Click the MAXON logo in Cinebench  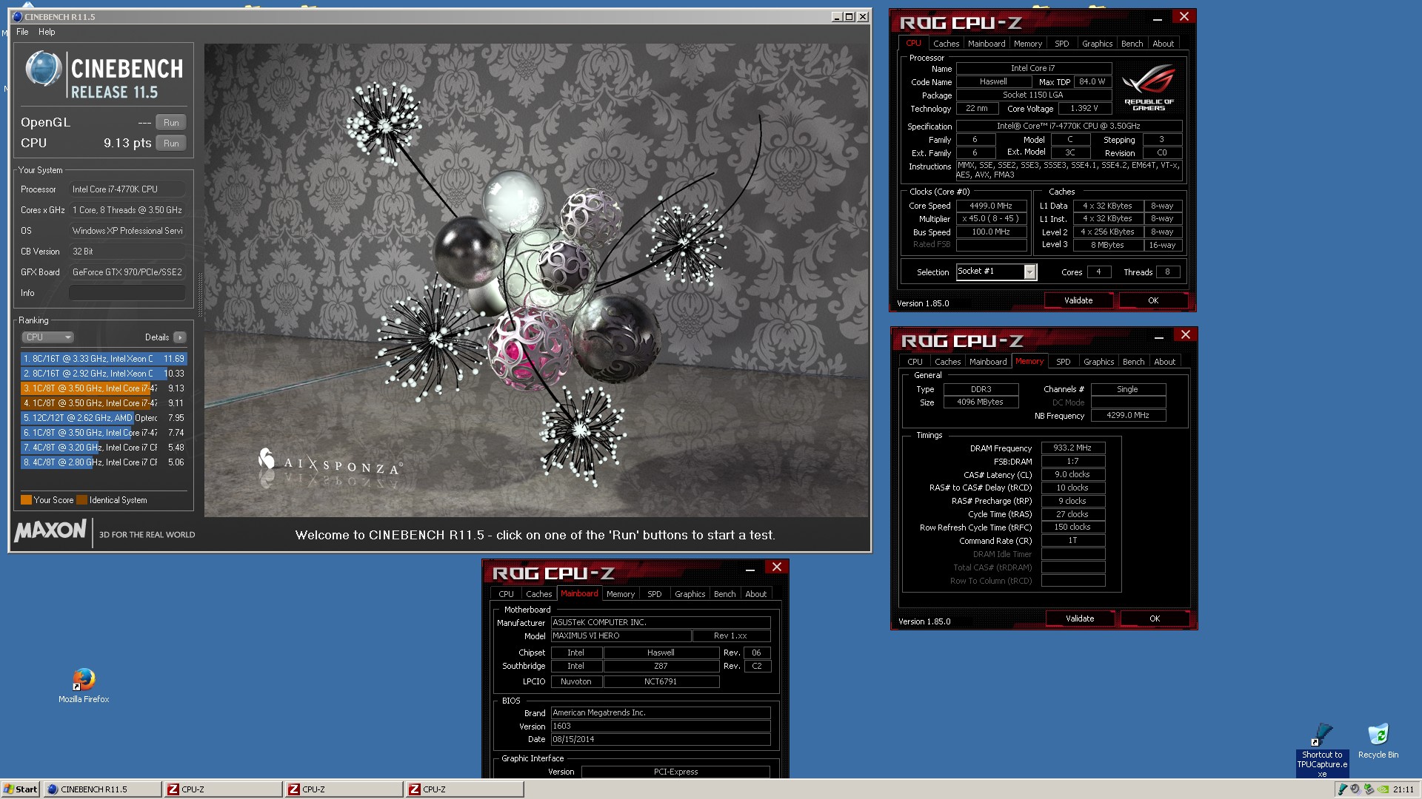(50, 530)
